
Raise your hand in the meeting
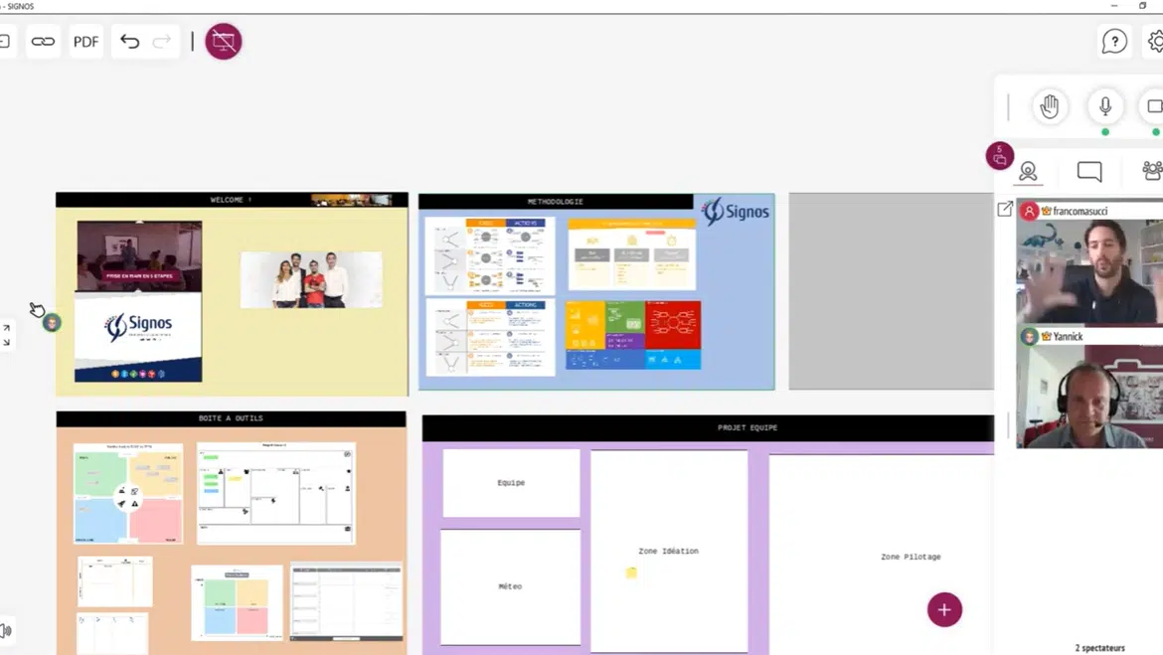[1050, 106]
